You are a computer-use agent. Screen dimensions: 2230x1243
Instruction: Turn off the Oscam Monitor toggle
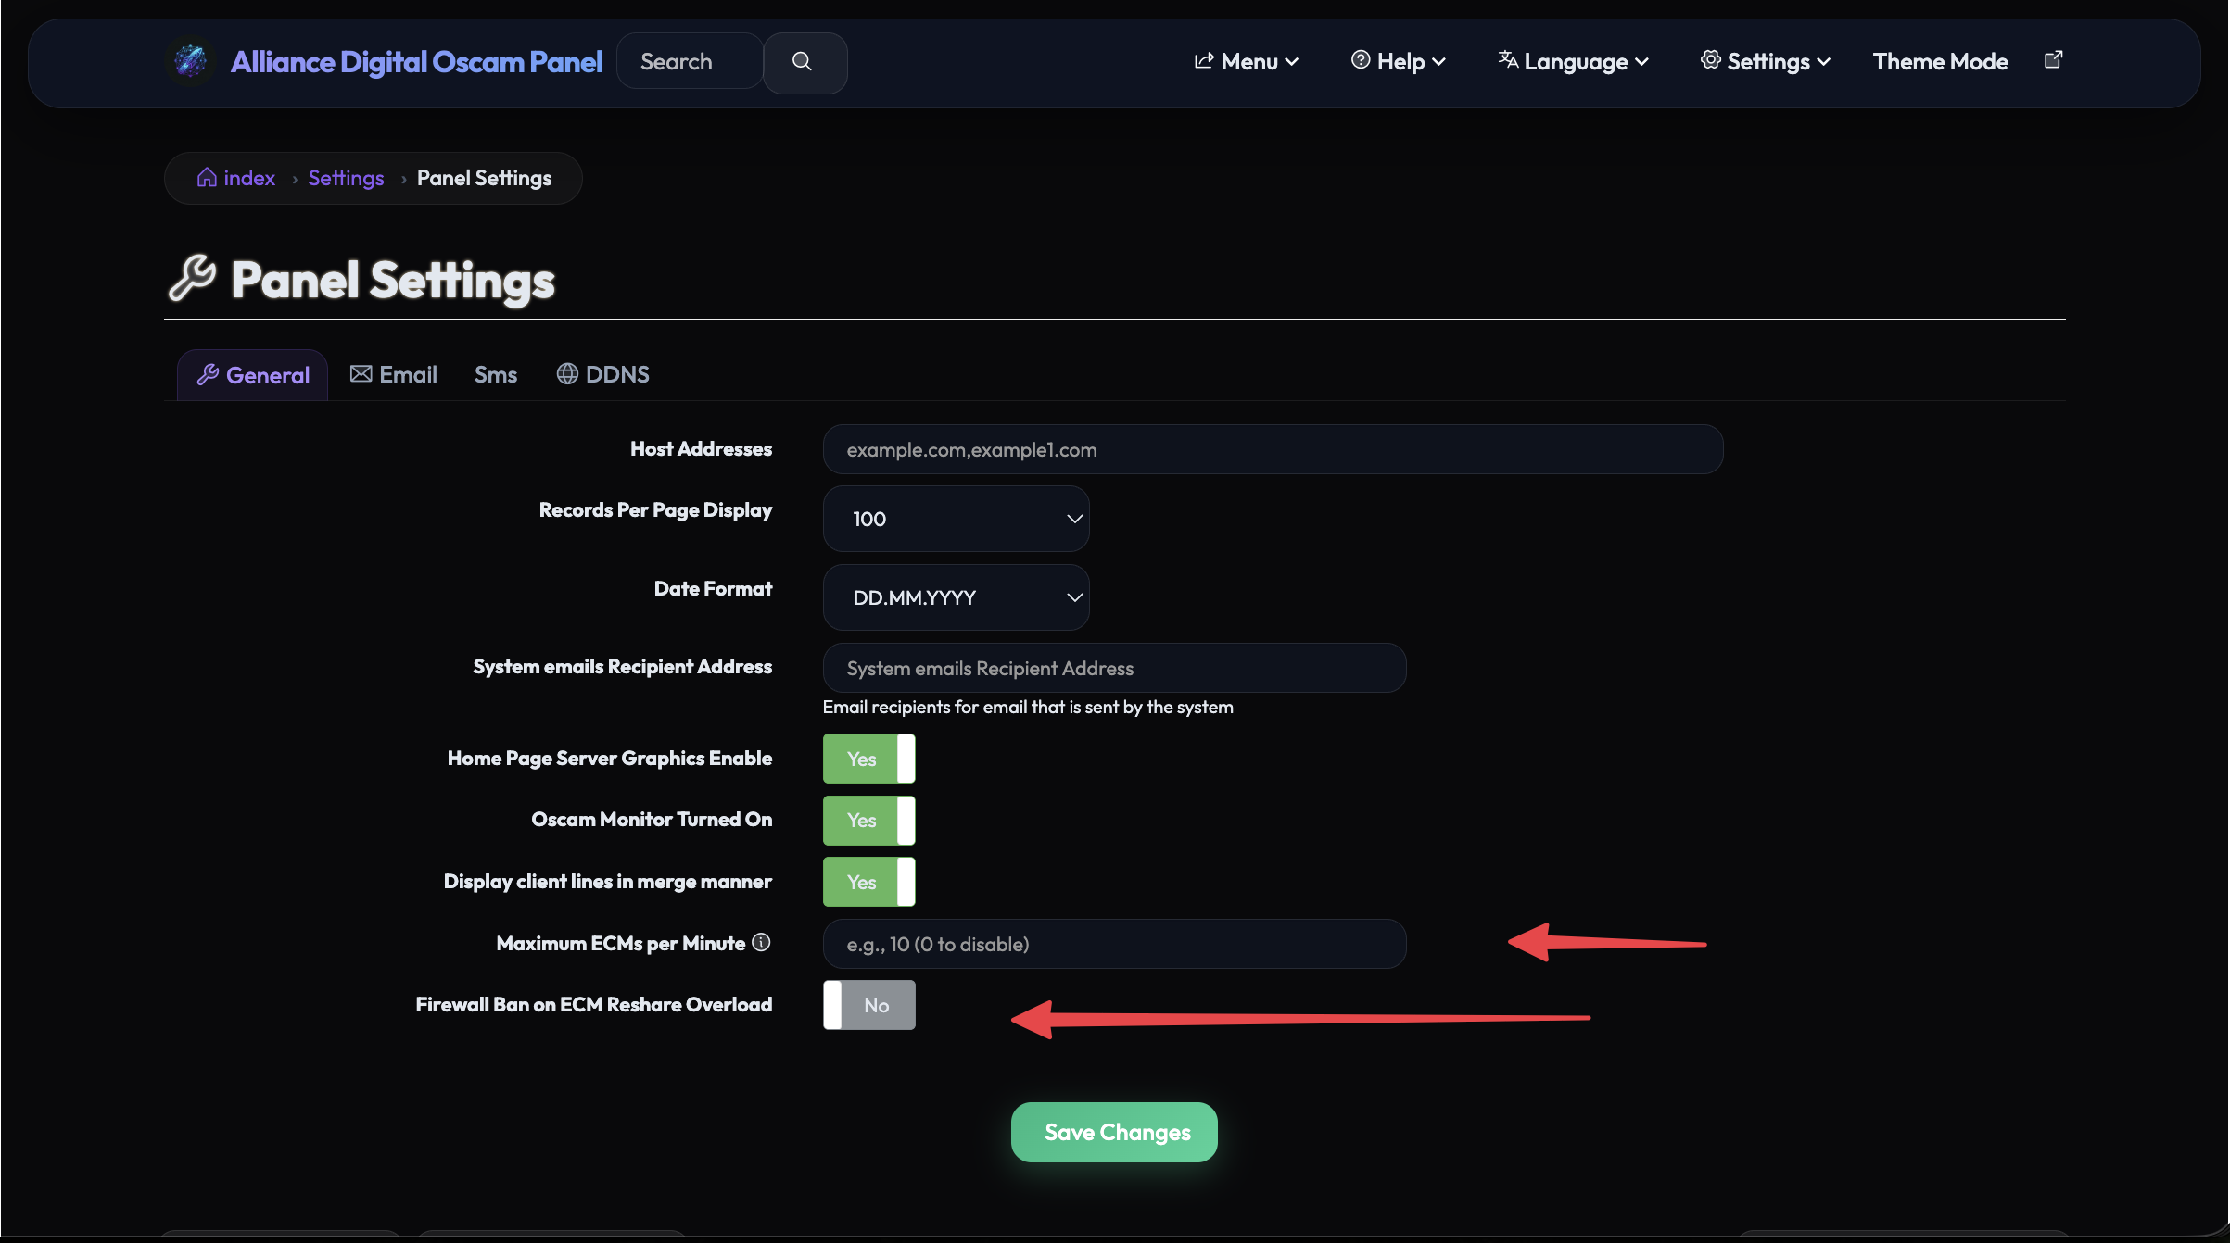[868, 820]
